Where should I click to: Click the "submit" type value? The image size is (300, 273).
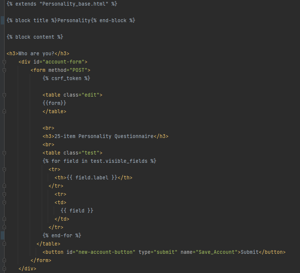pyautogui.click(x=166, y=252)
